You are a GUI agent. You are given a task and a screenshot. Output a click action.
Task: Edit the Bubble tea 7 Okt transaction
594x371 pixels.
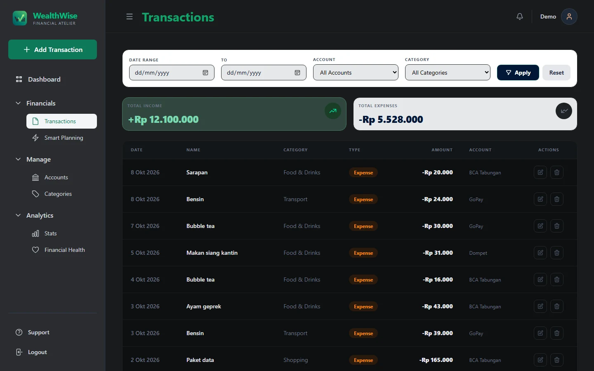coord(540,226)
